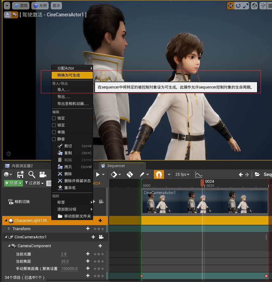This screenshot has width=272, height=282.
Task: Select the scale gizmo tool in viewport
Action: [x=246, y=6]
